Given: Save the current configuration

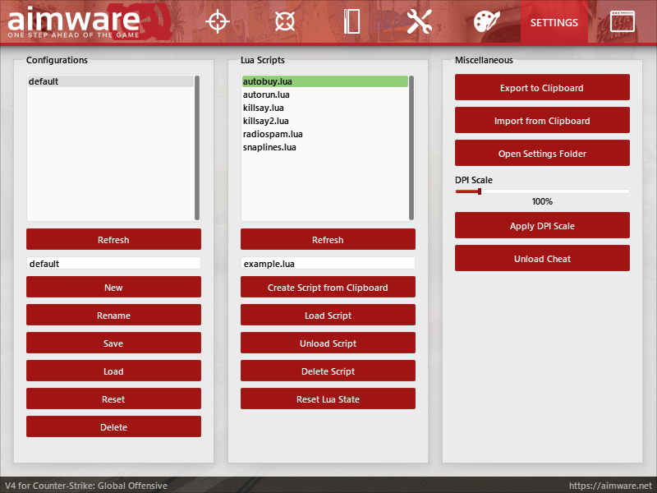Looking at the screenshot, I should [113, 343].
